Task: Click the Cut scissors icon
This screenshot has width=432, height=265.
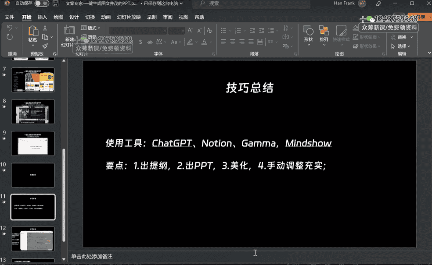Action: tap(45, 28)
